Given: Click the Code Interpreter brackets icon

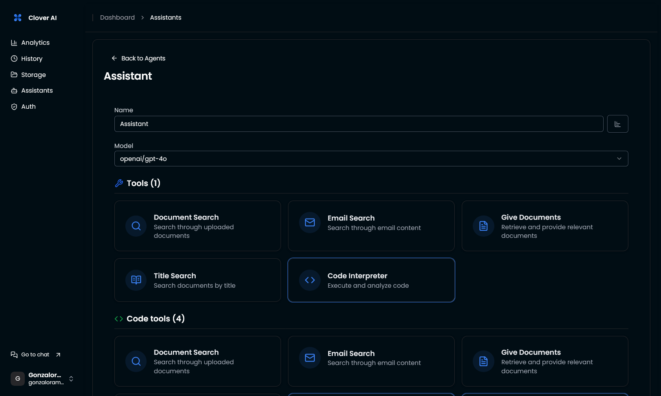Looking at the screenshot, I should [x=310, y=280].
